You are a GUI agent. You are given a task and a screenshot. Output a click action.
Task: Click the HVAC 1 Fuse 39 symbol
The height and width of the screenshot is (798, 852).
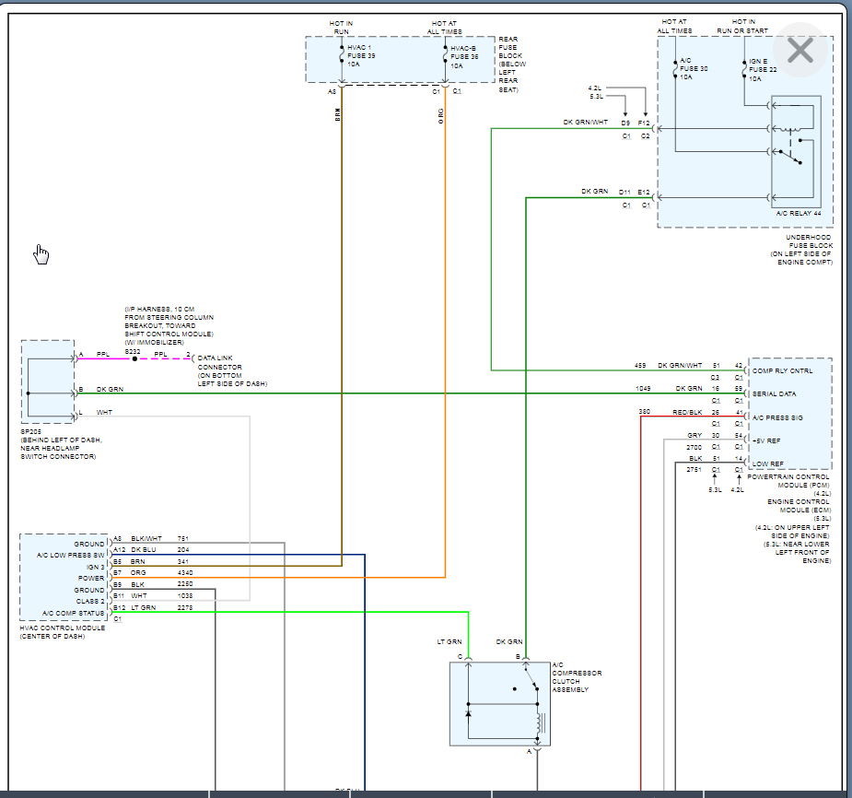pyautogui.click(x=342, y=55)
